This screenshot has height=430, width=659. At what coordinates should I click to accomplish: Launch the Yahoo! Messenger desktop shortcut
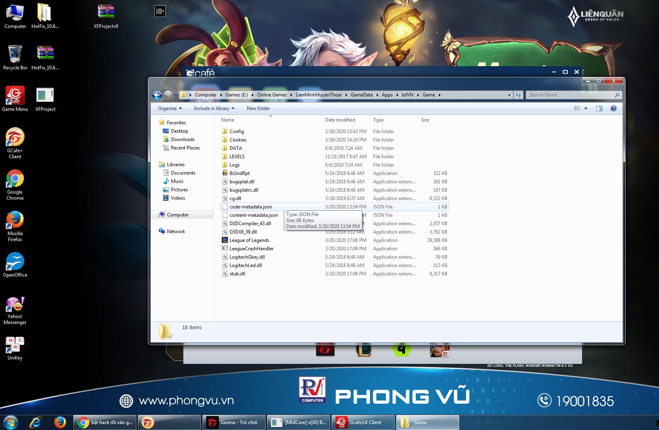pos(15,311)
